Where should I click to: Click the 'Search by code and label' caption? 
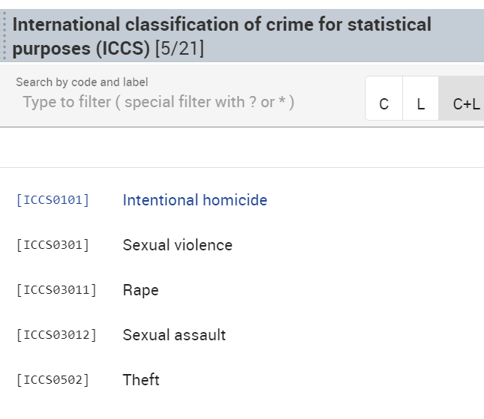click(x=82, y=82)
